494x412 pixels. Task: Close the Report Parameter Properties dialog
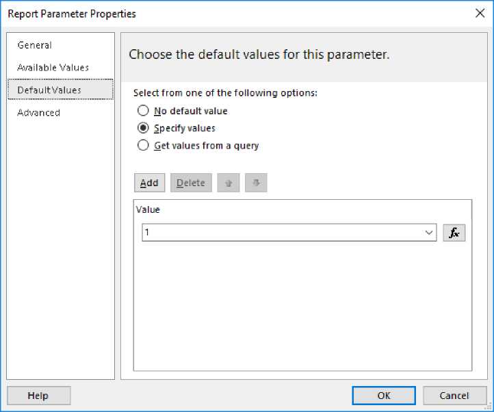click(x=478, y=13)
